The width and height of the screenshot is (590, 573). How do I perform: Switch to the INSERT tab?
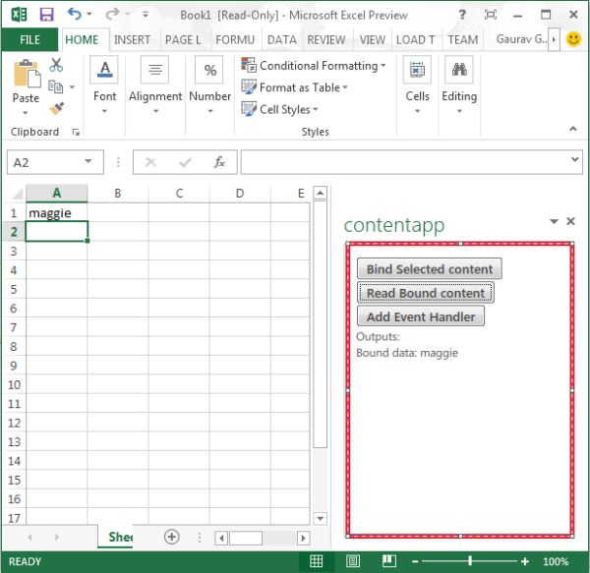pos(132,39)
